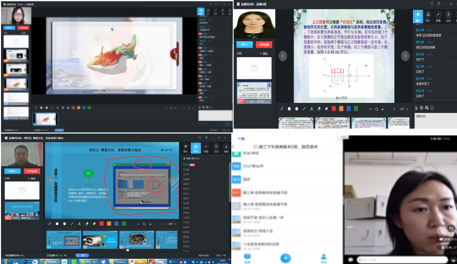Choose the ellipse tool below the projection slide

coord(296,108)
